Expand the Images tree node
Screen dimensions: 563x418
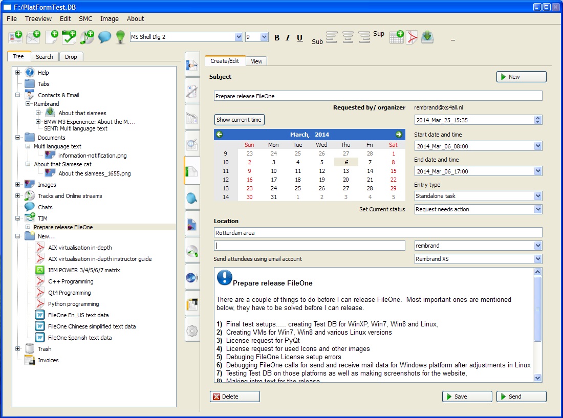point(18,184)
